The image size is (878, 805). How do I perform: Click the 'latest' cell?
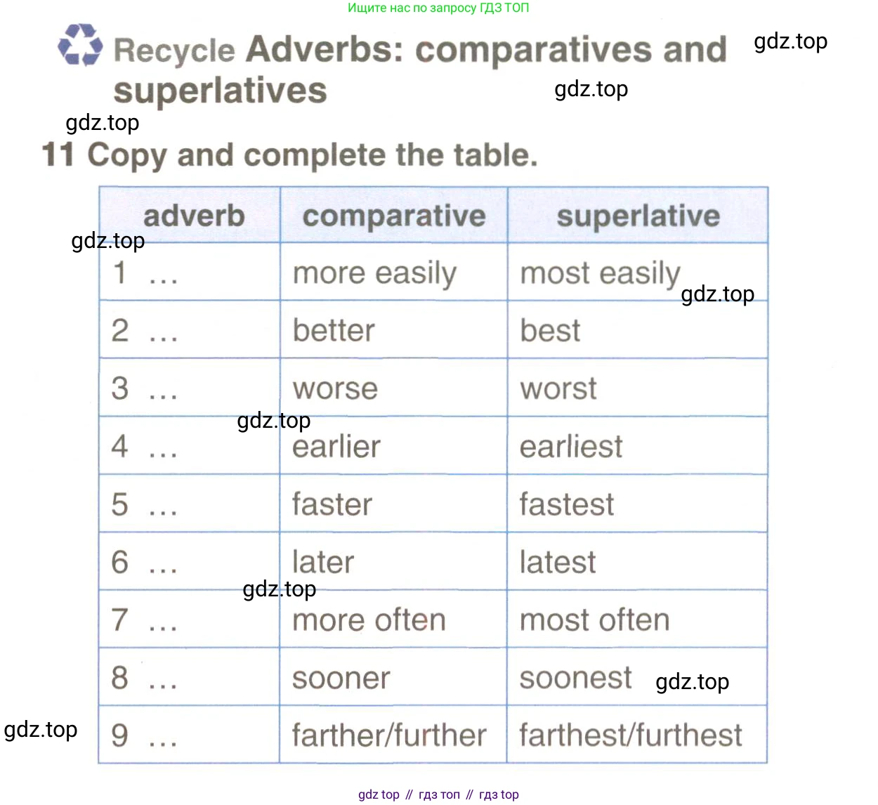637,562
